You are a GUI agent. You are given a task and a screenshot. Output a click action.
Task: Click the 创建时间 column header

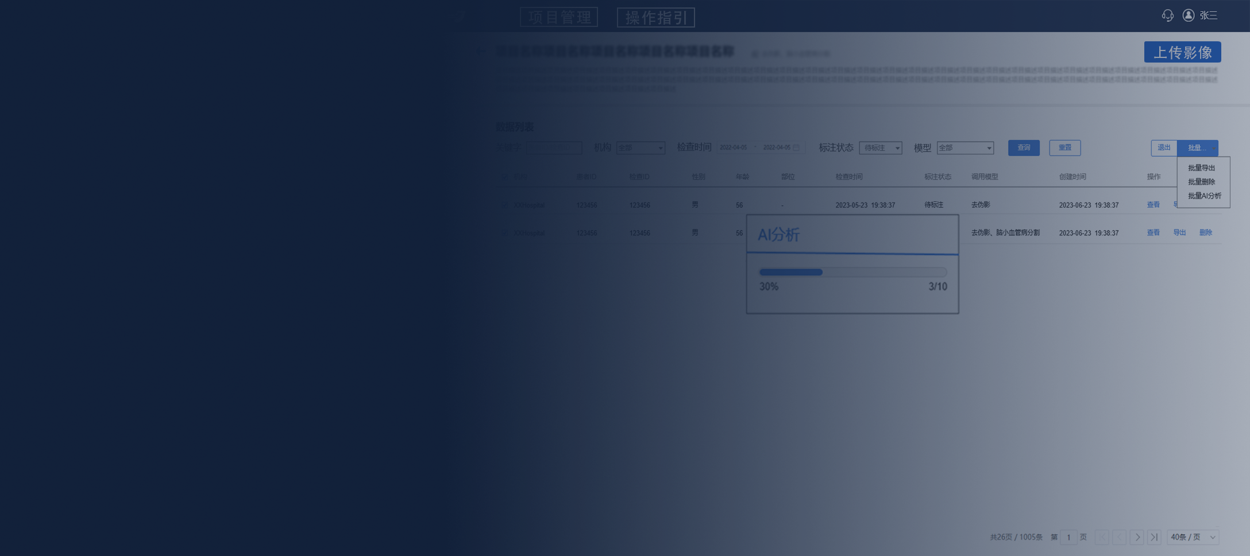point(1072,177)
